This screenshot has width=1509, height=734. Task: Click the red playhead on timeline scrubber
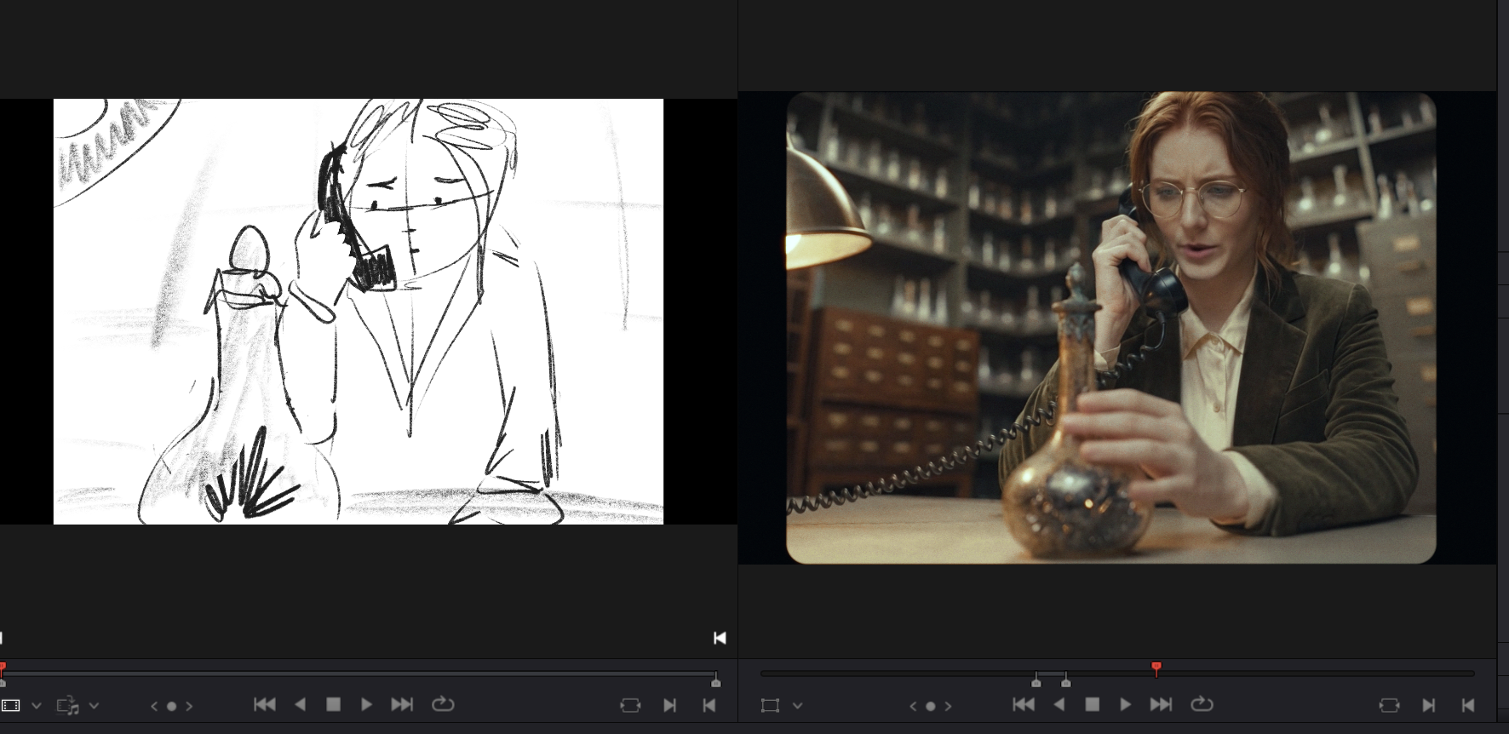pyautogui.click(x=1156, y=668)
